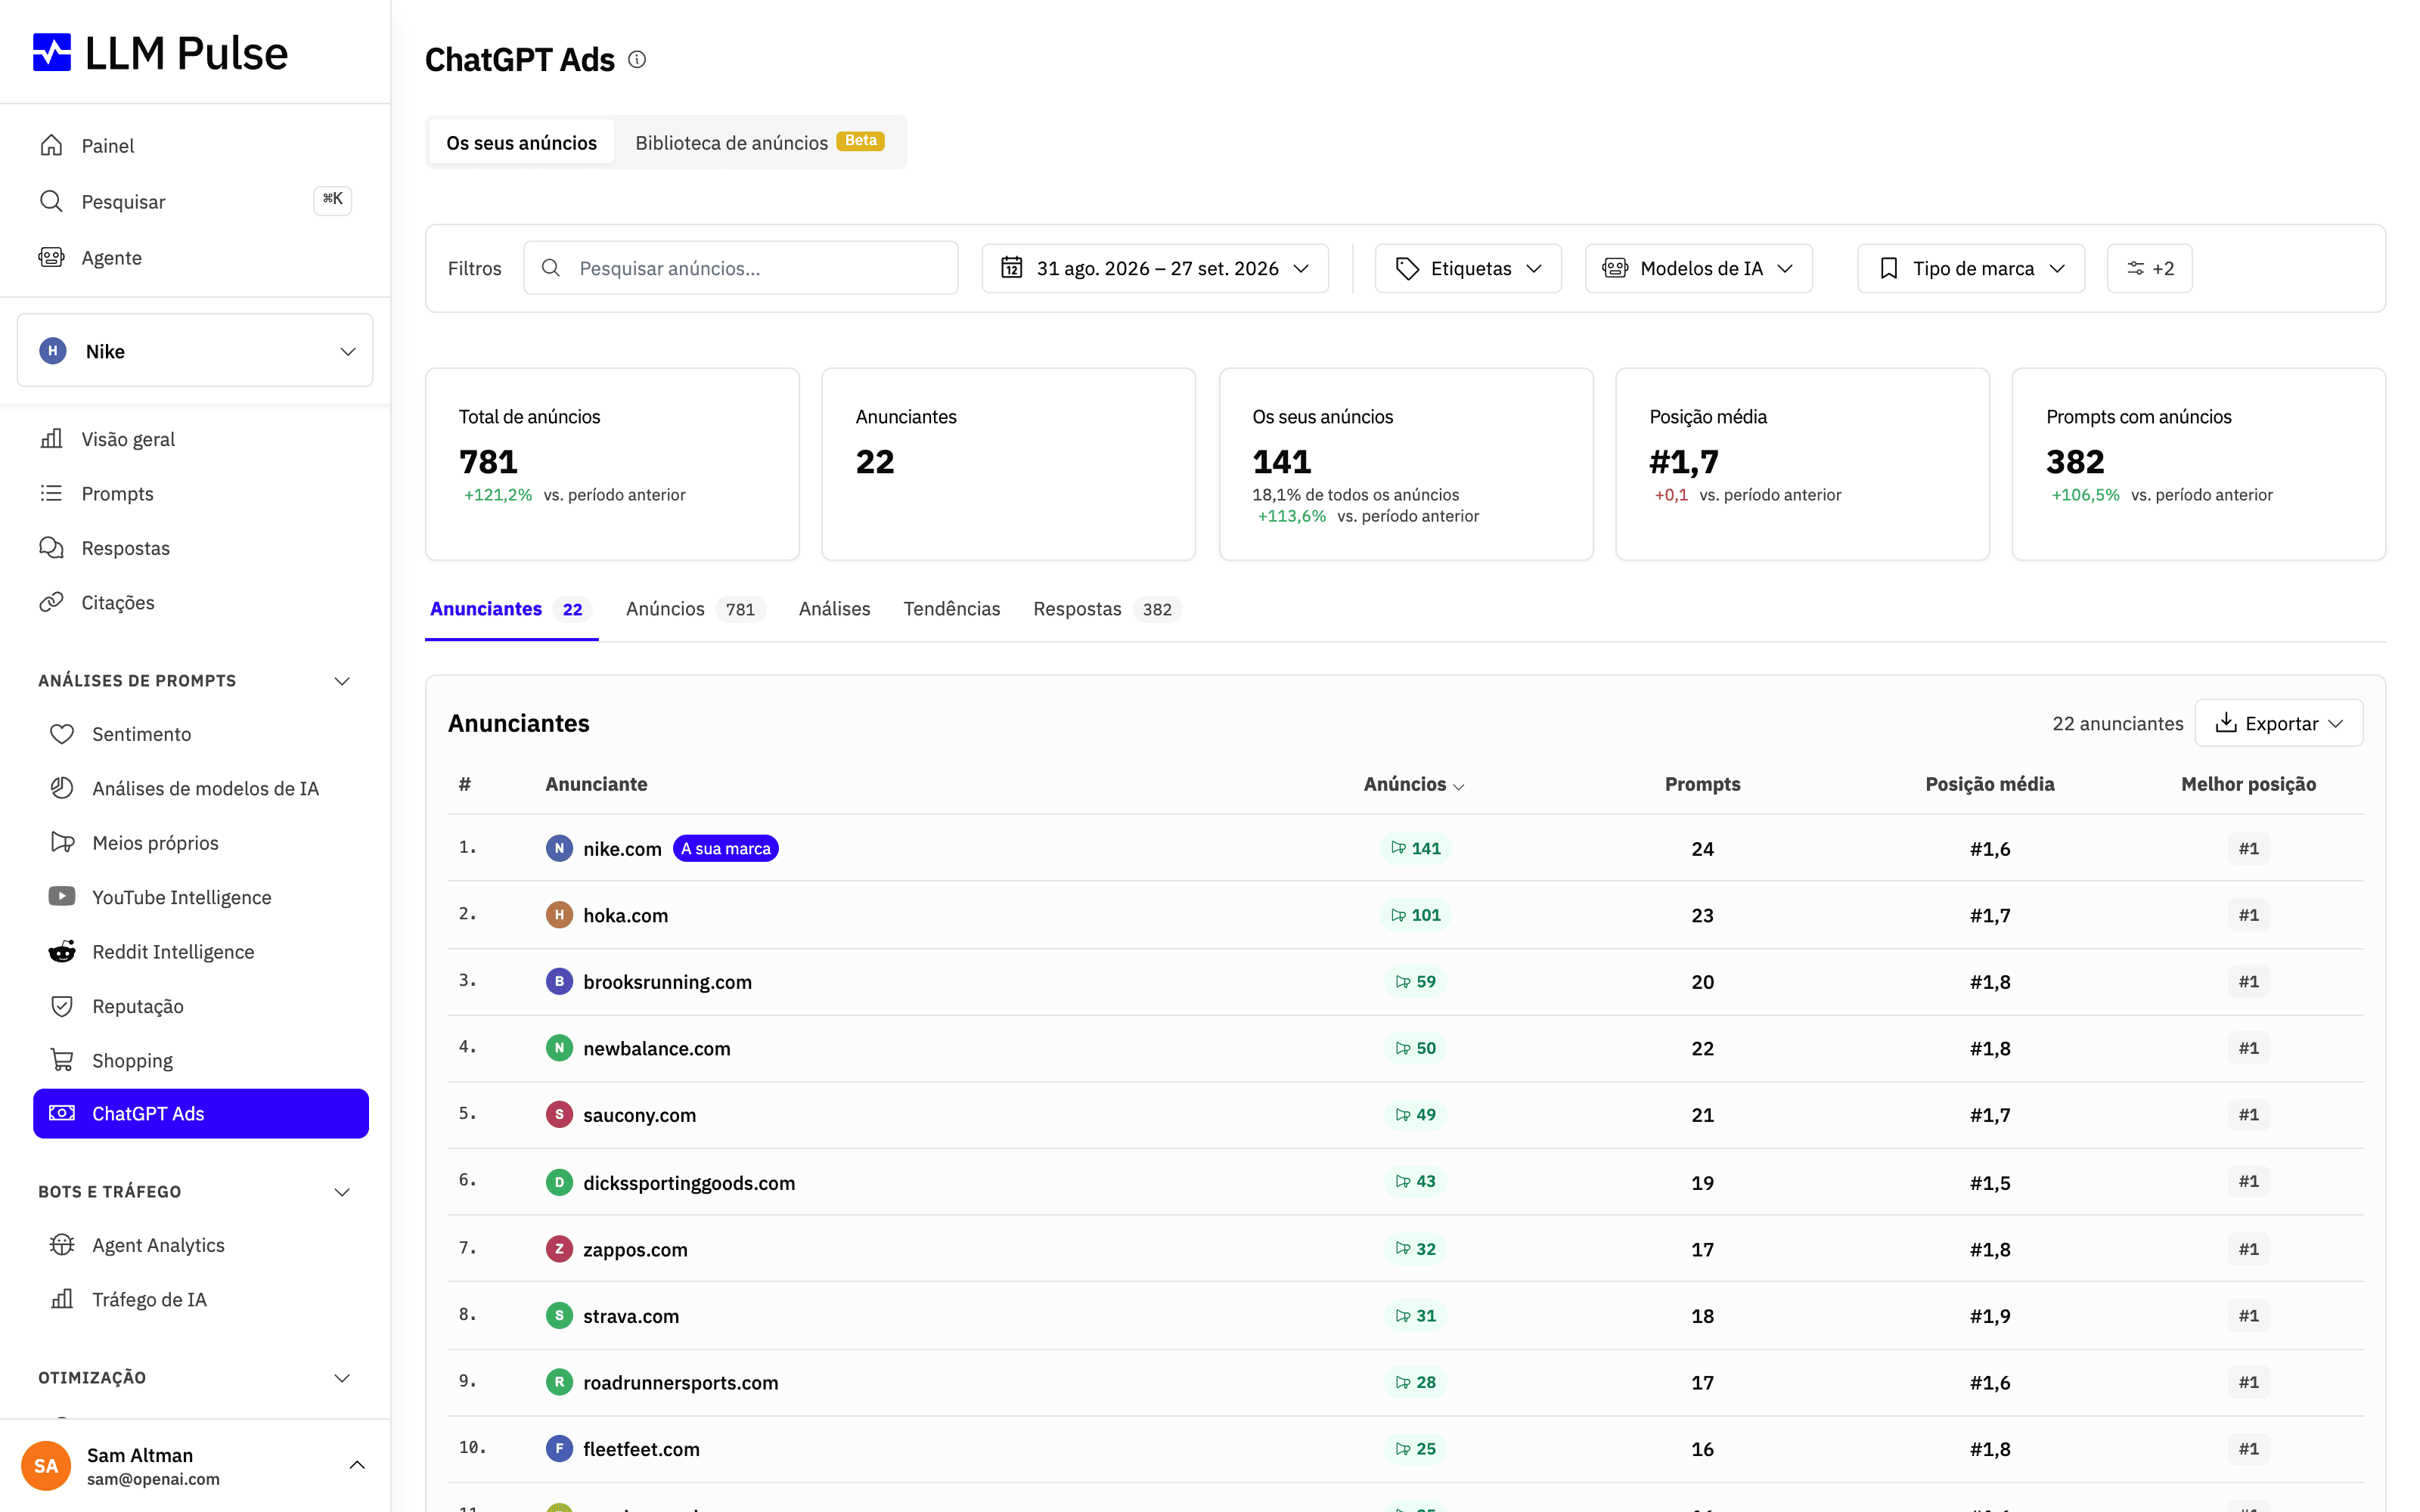Open the Prompts list icon
This screenshot has width=2420, height=1512.
tap(51, 493)
